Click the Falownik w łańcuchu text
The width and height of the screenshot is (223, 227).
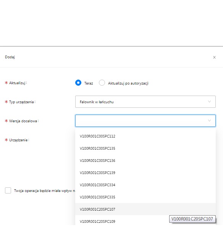(x=97, y=102)
